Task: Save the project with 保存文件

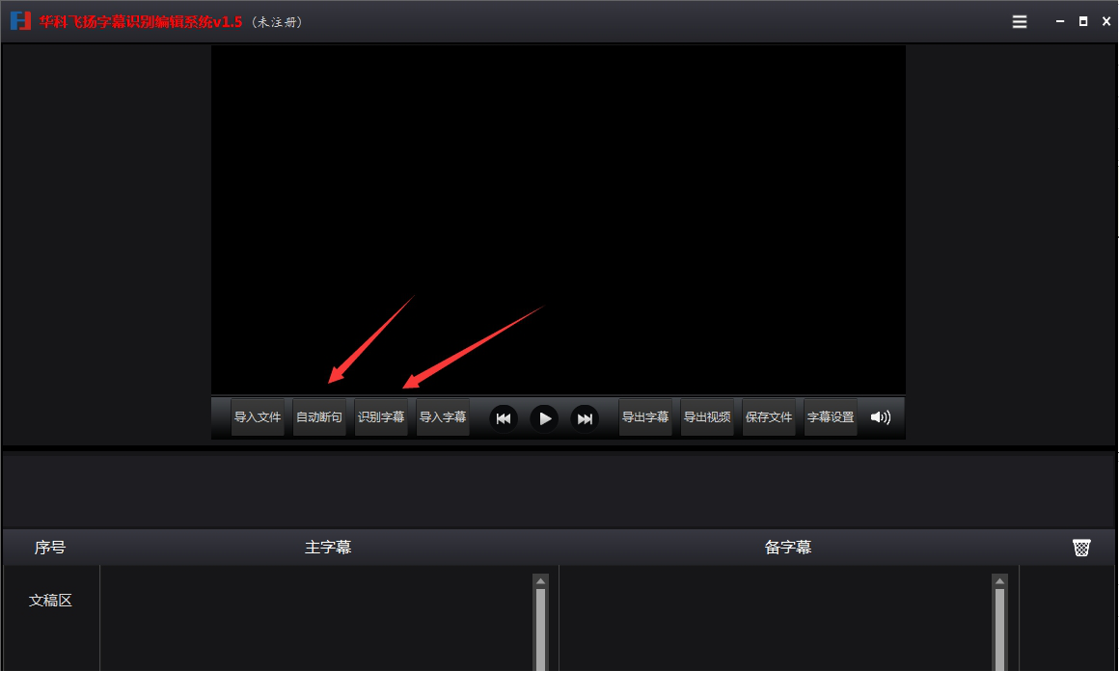Action: point(769,416)
